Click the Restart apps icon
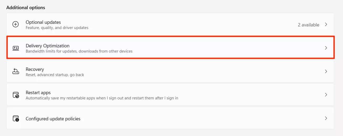This screenshot has height=136, width=343. 16,95
